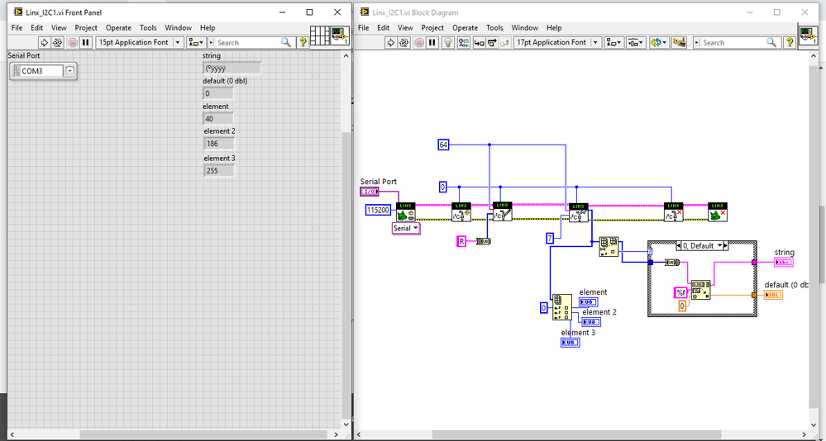Select the LINX Open Serial node
The width and height of the screenshot is (826, 441).
pyautogui.click(x=406, y=211)
